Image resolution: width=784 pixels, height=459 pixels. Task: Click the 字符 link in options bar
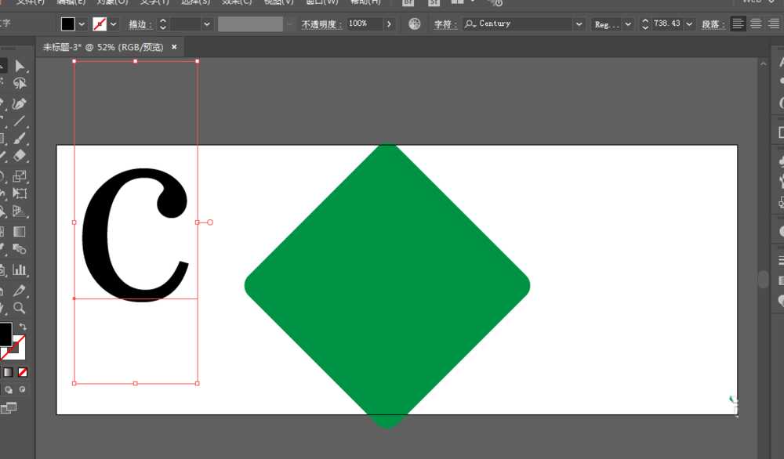pyautogui.click(x=444, y=23)
